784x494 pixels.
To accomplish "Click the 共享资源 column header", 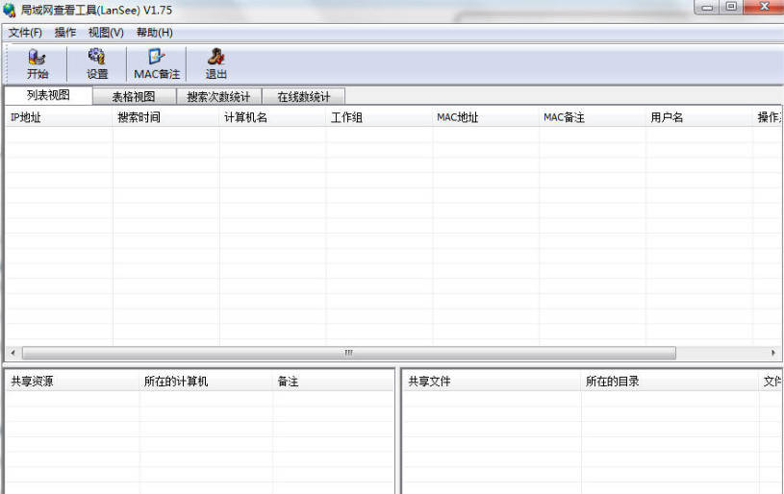I will 72,382.
